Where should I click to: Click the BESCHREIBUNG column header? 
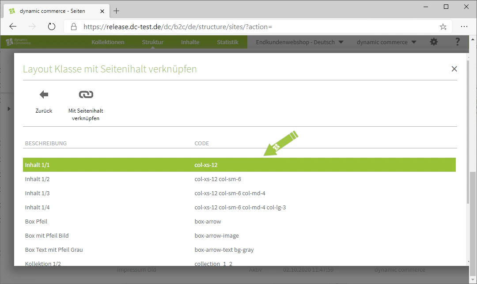click(x=45, y=143)
